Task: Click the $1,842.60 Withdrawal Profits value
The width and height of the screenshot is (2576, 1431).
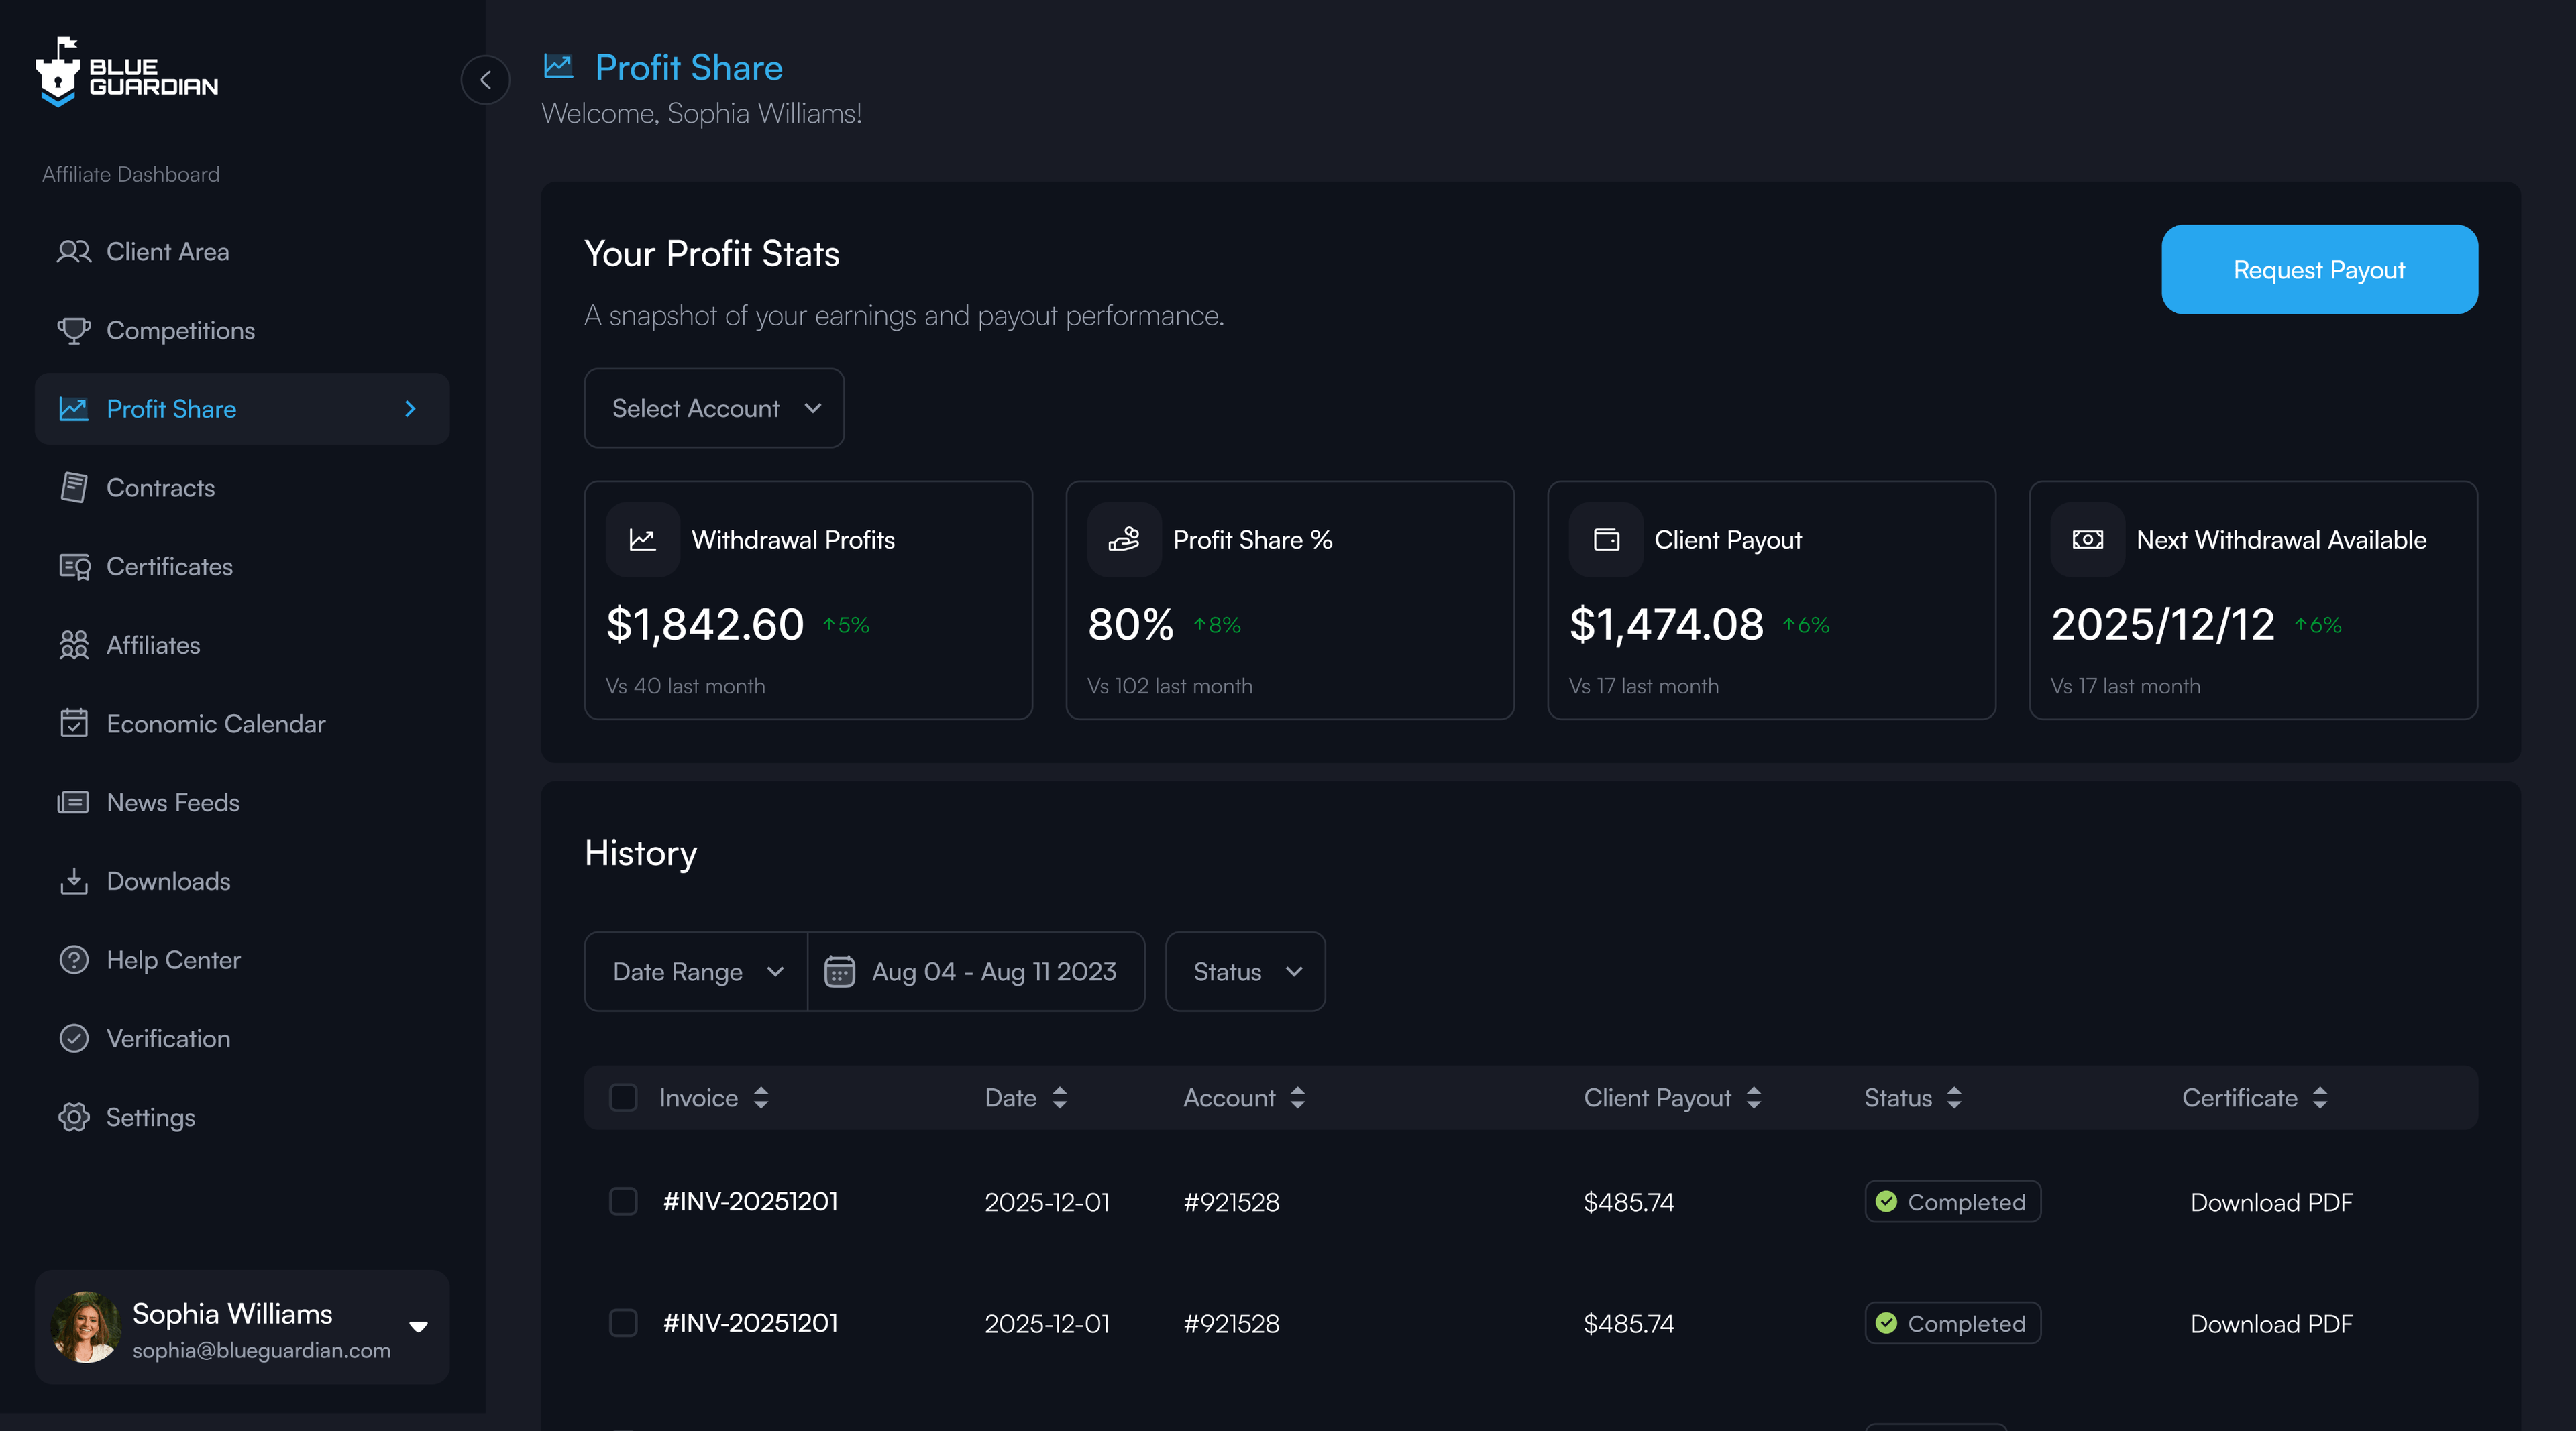Action: [x=704, y=624]
